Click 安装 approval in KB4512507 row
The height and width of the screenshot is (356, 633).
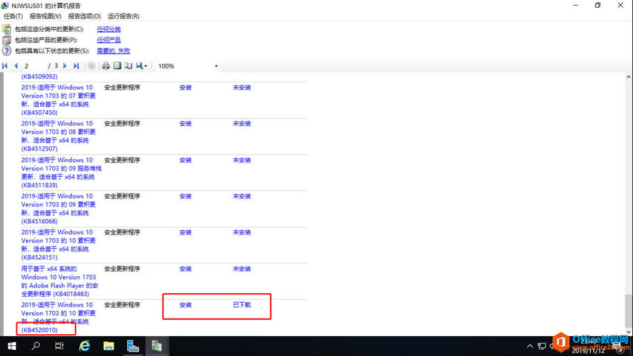tap(185, 124)
